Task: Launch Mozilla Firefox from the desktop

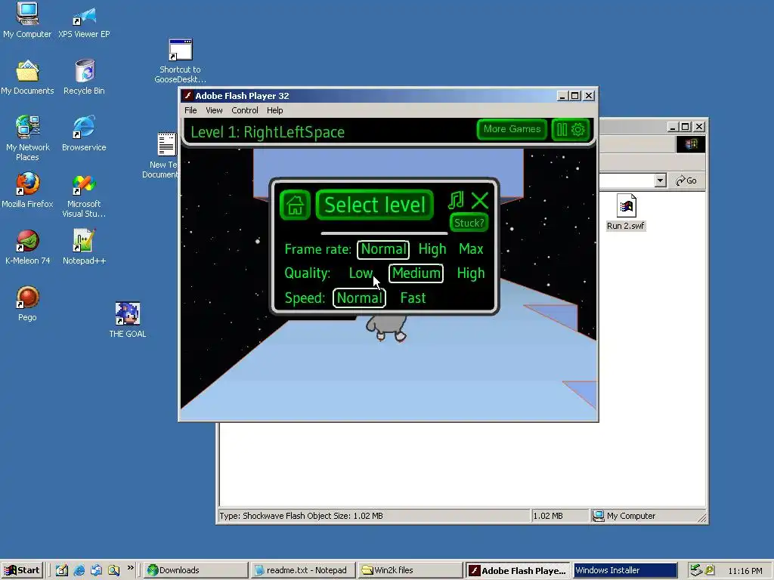Action: coord(27,190)
